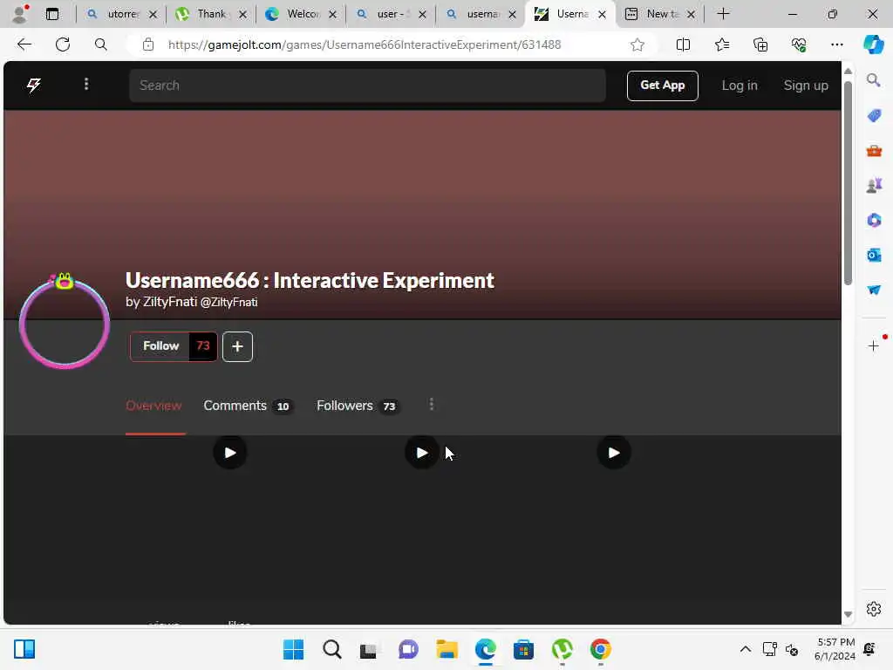Open tab actions menu
This screenshot has width=893, height=670.
(52, 14)
